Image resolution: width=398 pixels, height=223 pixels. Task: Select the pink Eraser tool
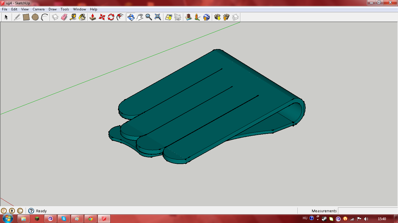tap(64, 17)
